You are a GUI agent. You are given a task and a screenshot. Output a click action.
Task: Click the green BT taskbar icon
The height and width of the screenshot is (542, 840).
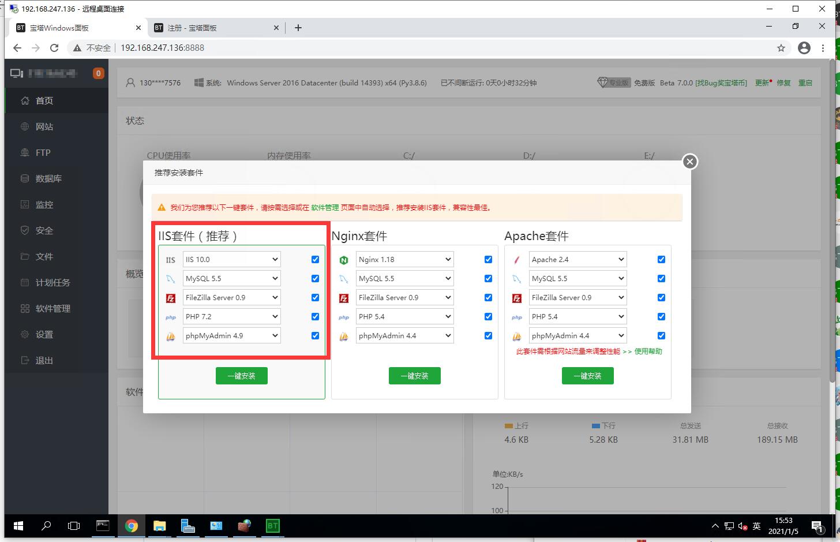(272, 526)
